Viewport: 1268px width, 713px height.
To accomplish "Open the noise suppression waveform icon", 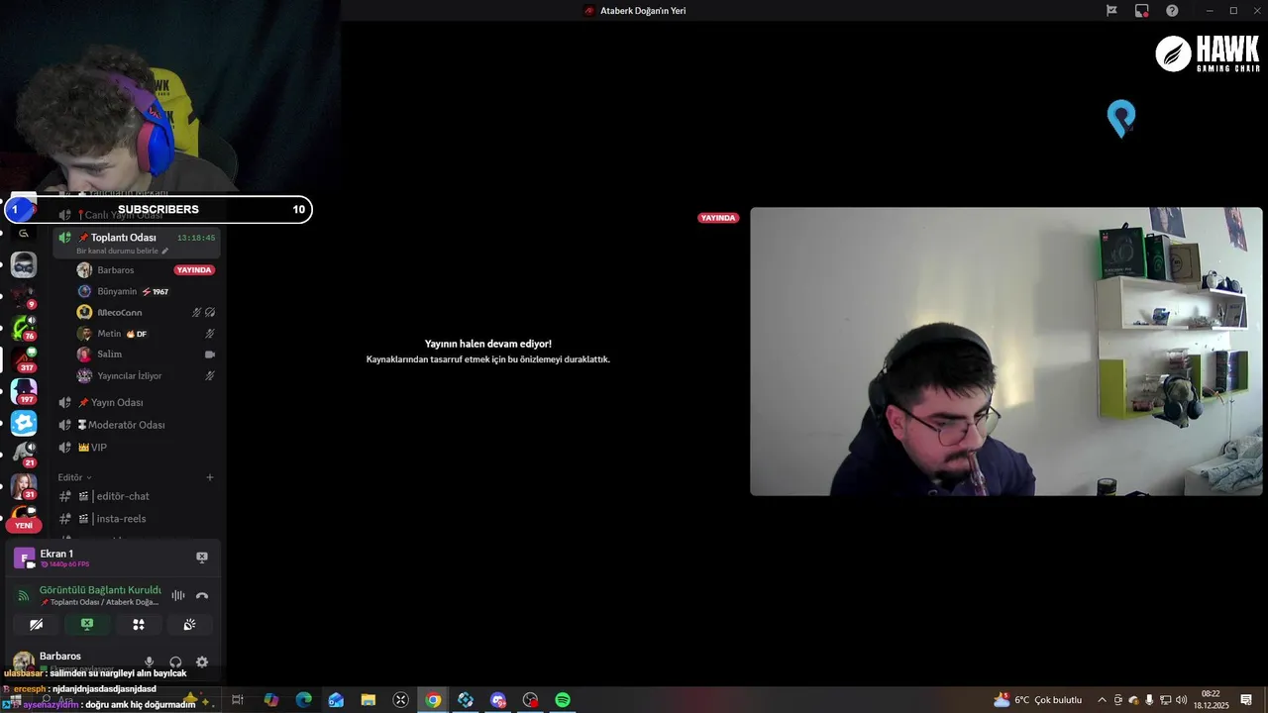I will click(178, 595).
